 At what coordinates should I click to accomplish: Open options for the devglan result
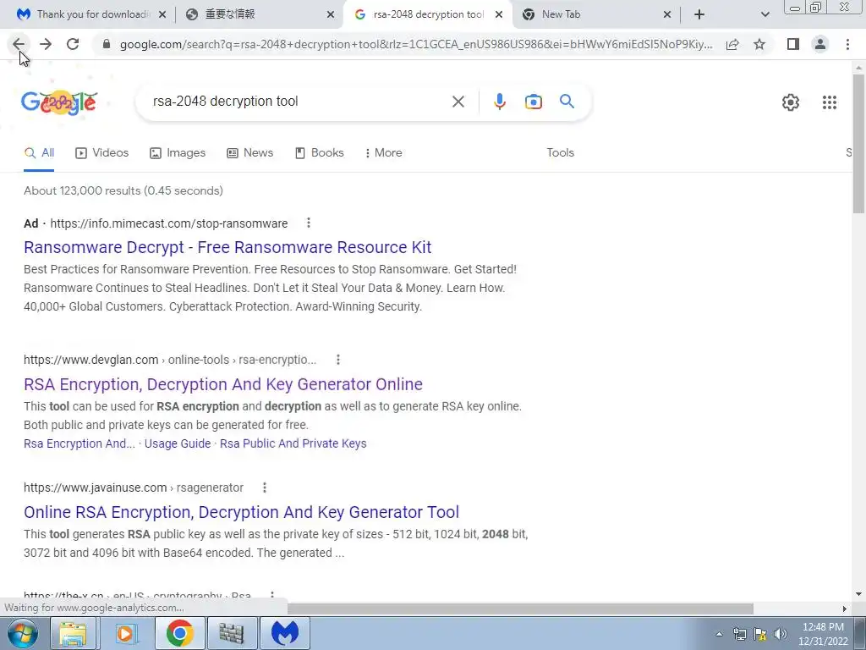[338, 360]
